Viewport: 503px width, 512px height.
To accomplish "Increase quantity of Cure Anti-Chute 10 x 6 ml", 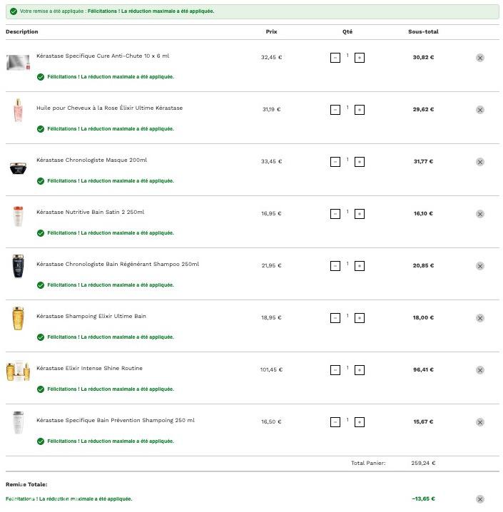I will (360, 58).
